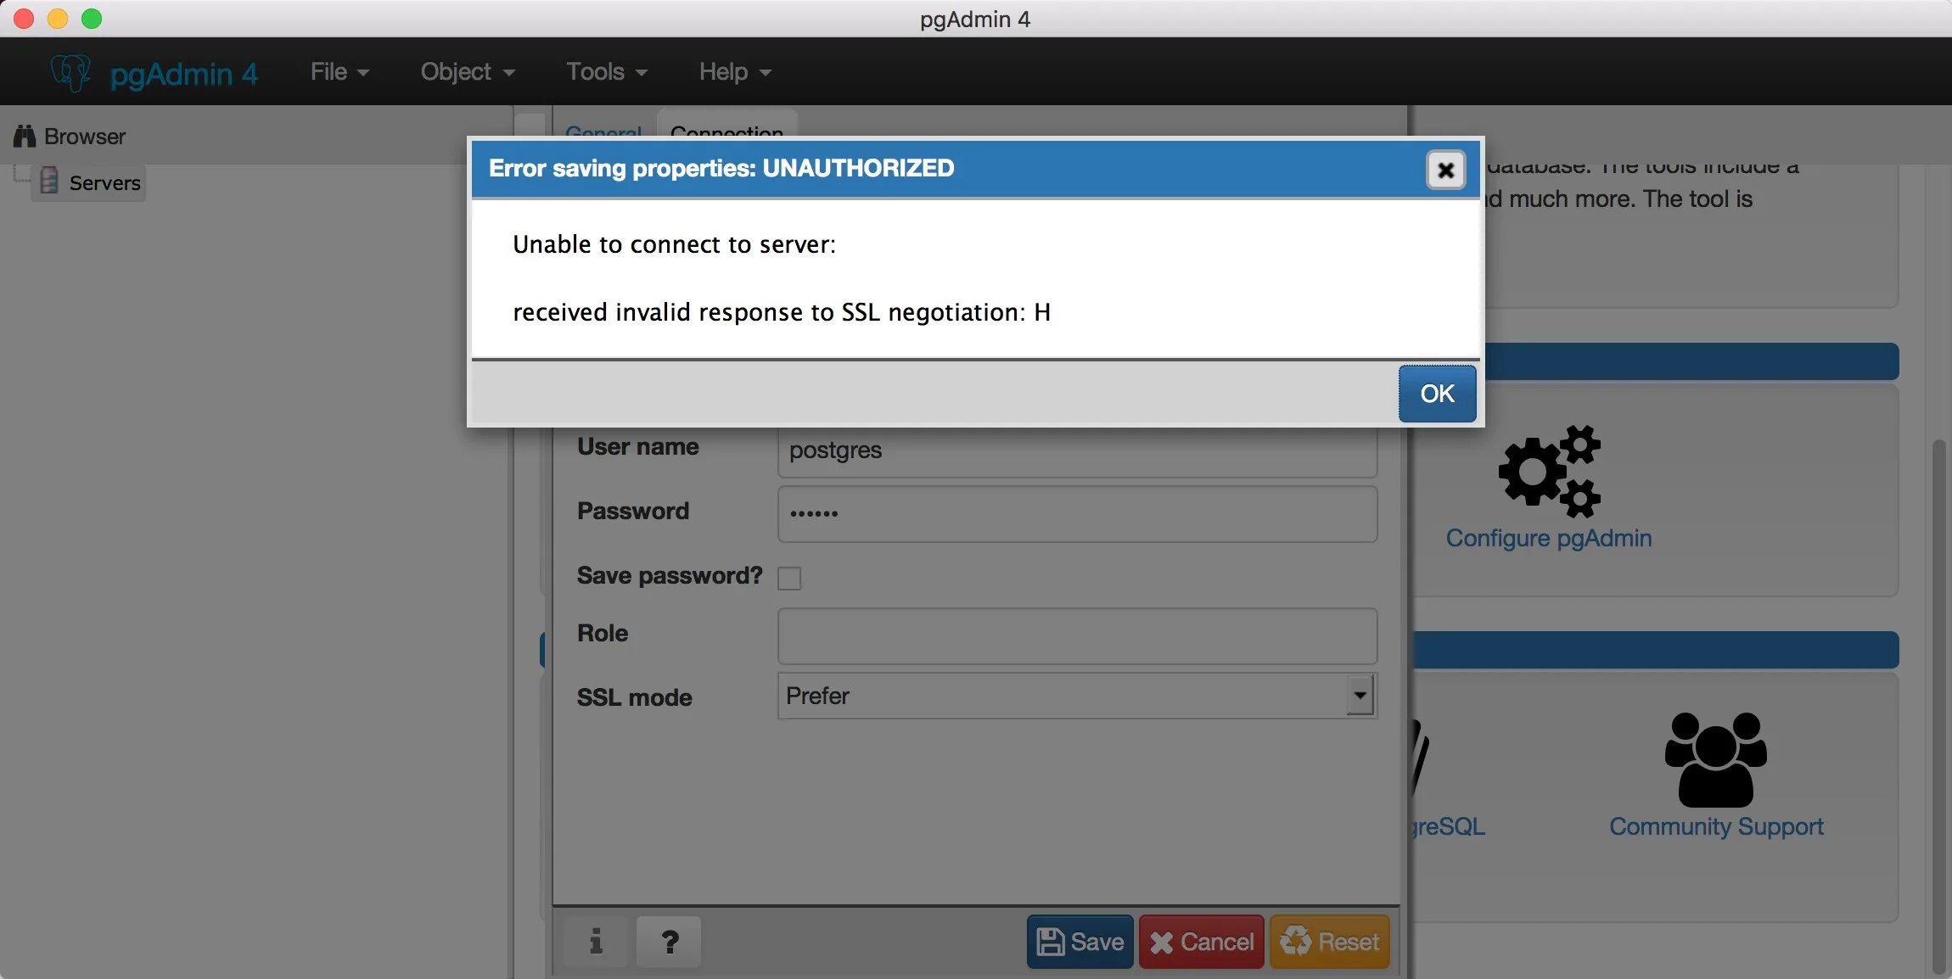Select the SSL mode Prefer dropdown
Viewport: 1952px width, 979px height.
tap(1073, 694)
